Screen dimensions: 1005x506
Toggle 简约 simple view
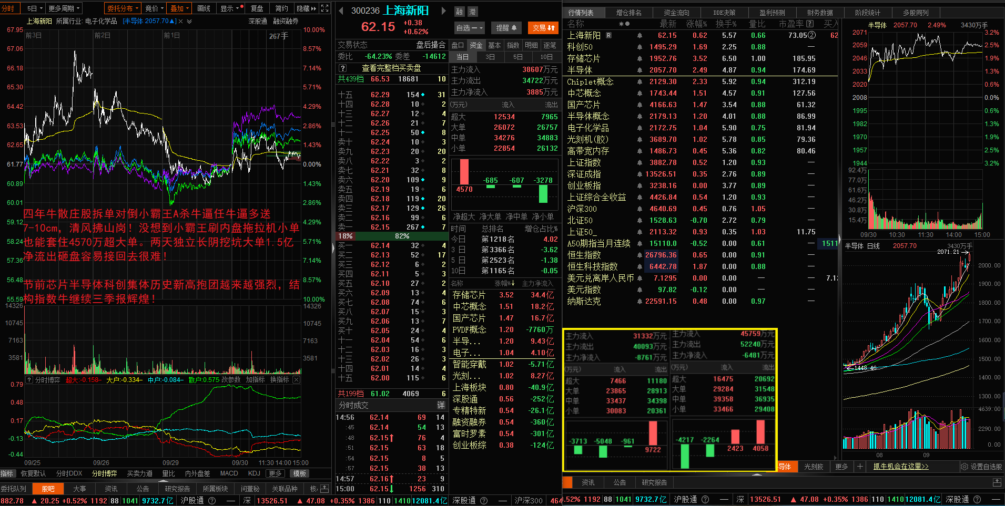coord(281,8)
